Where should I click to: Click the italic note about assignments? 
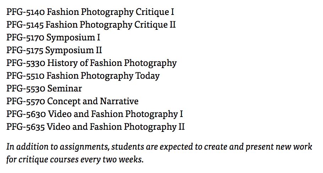159,153
